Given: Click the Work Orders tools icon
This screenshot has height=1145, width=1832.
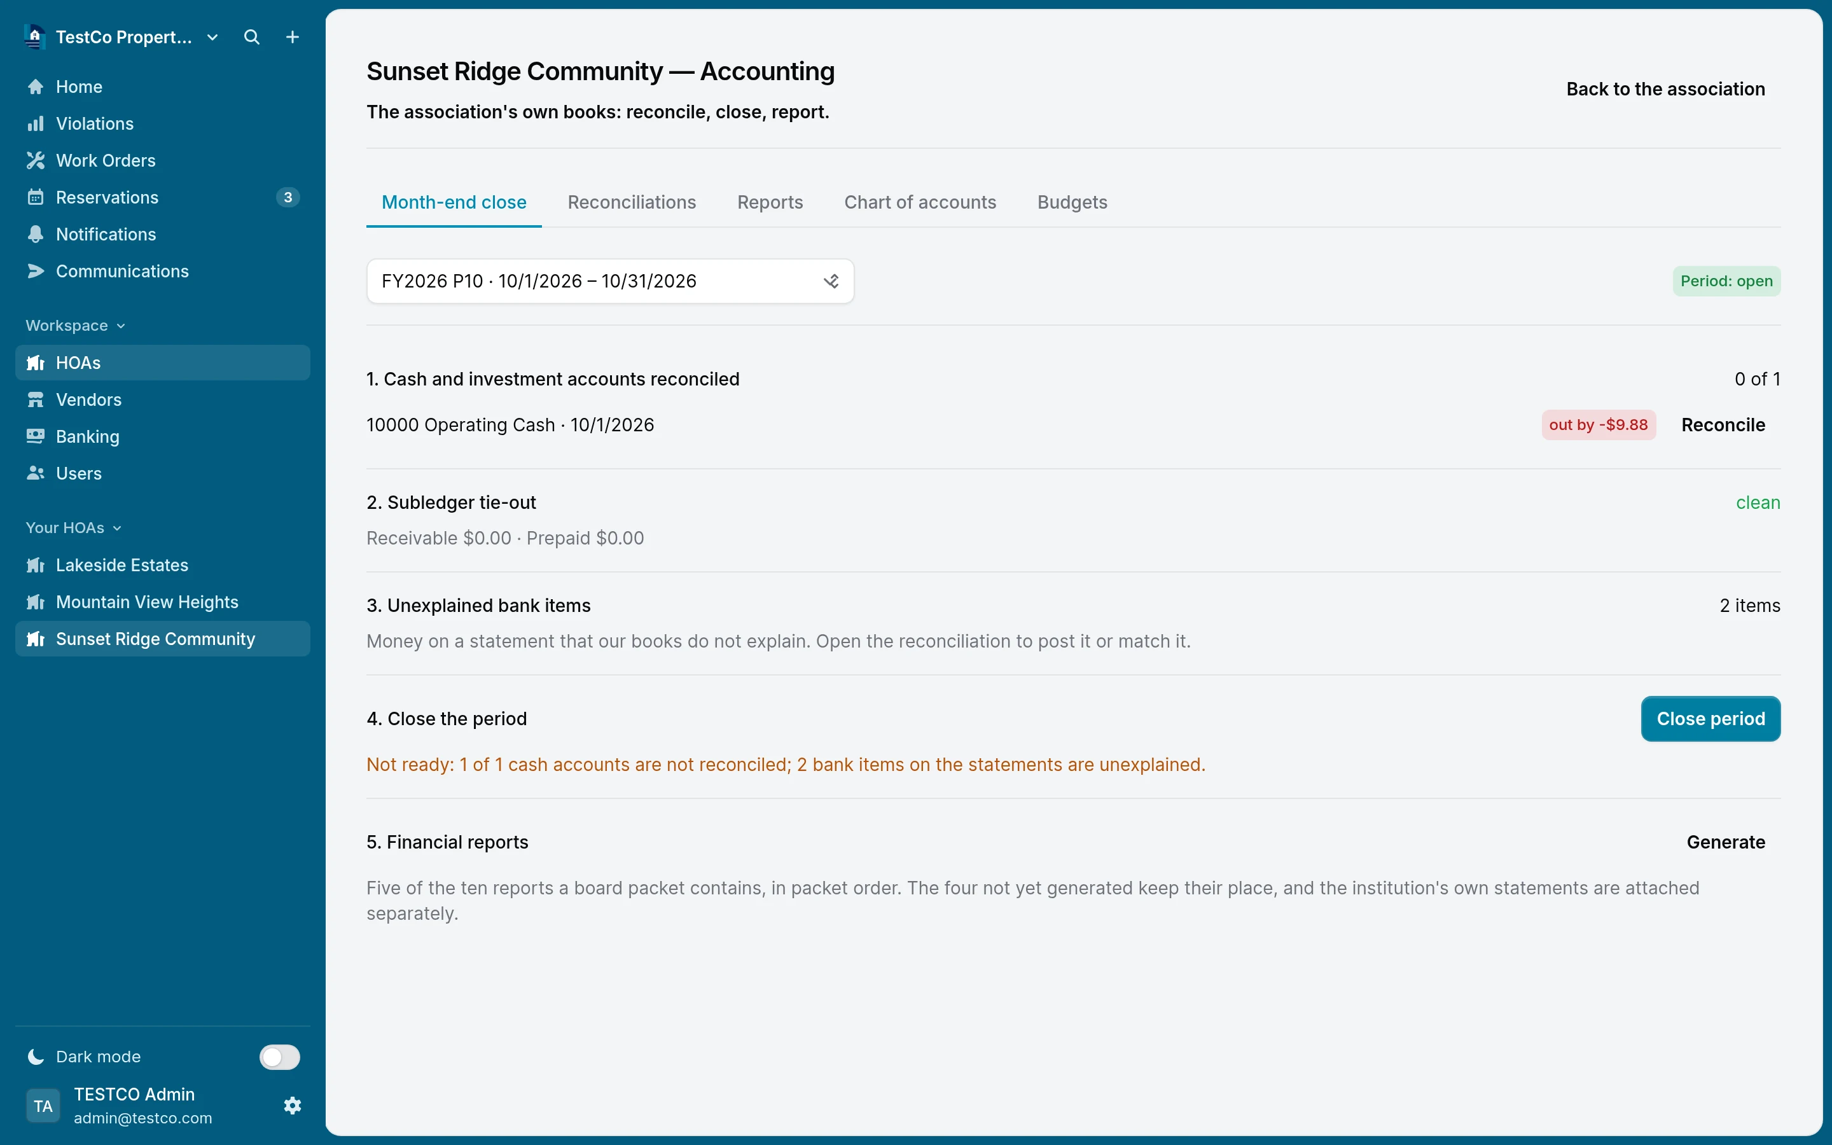Looking at the screenshot, I should [36, 160].
